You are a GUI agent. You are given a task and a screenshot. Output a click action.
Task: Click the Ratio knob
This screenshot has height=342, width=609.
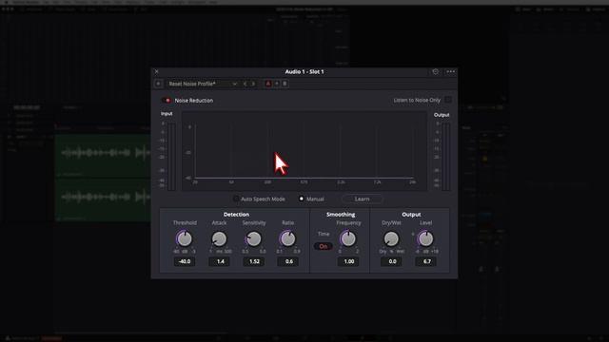287,238
